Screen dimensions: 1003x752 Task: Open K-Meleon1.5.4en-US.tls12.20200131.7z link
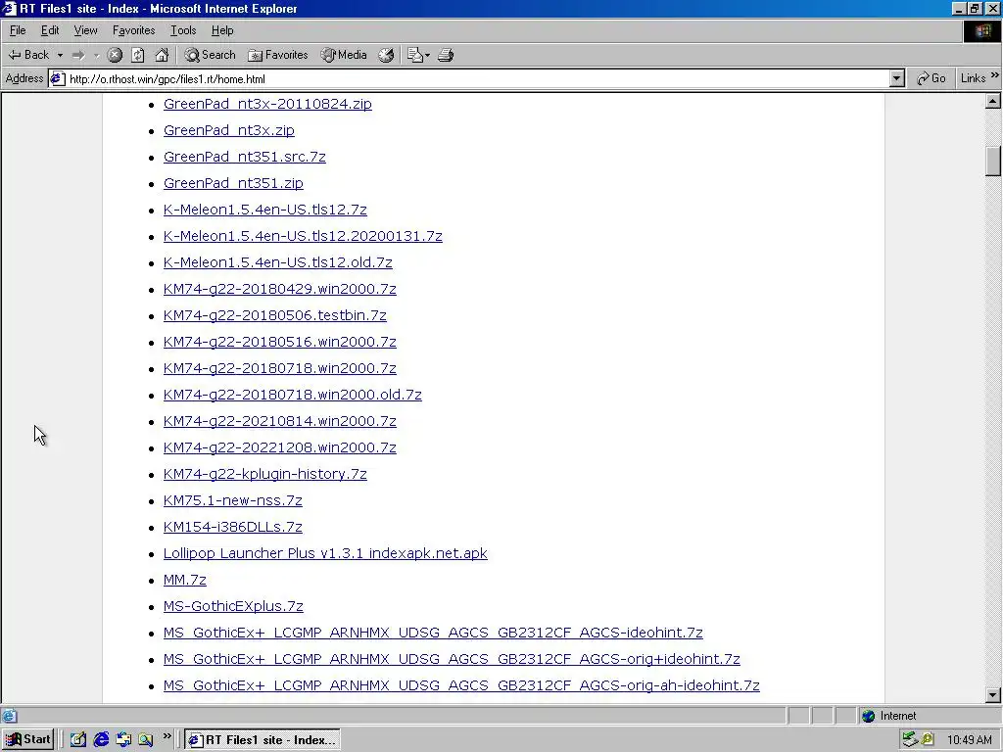click(303, 236)
